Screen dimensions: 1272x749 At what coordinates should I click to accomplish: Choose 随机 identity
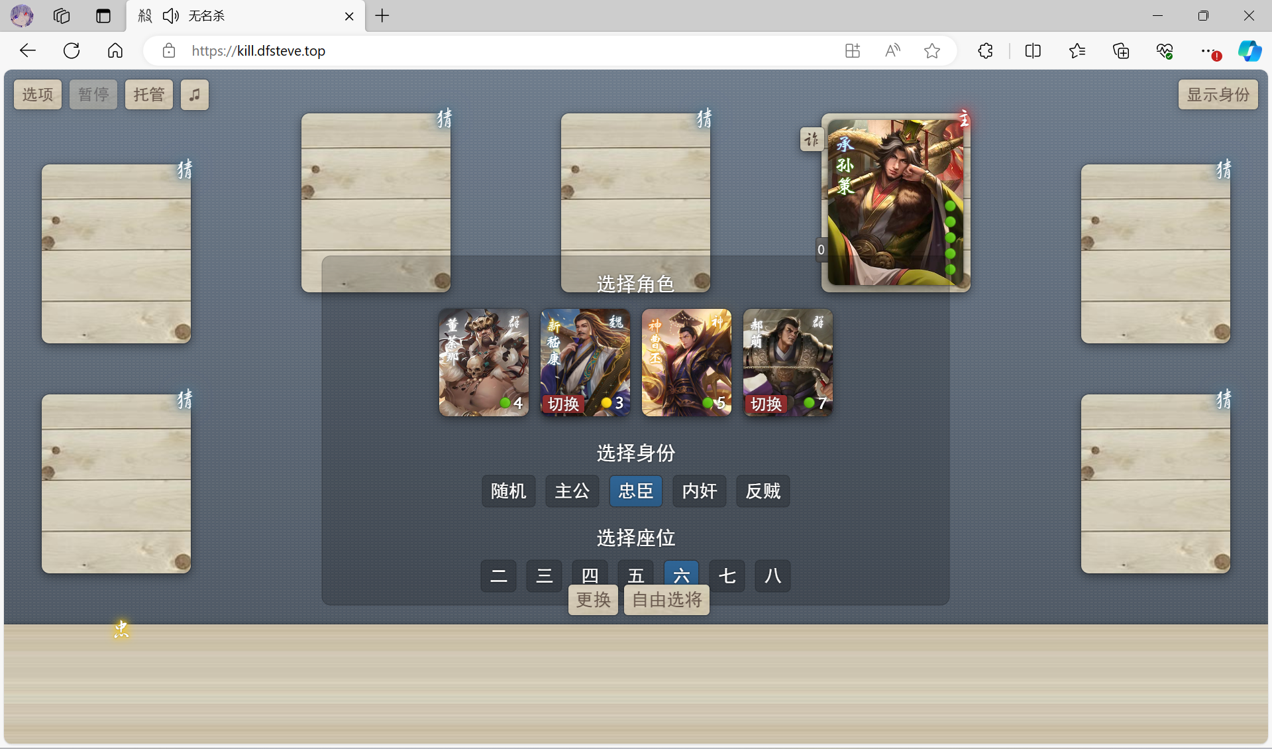[509, 491]
